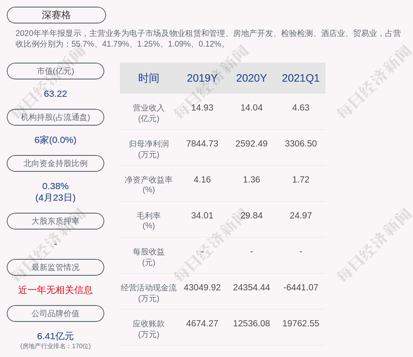
Task: Click the 深赛格 company name pill
Action: coord(56,15)
